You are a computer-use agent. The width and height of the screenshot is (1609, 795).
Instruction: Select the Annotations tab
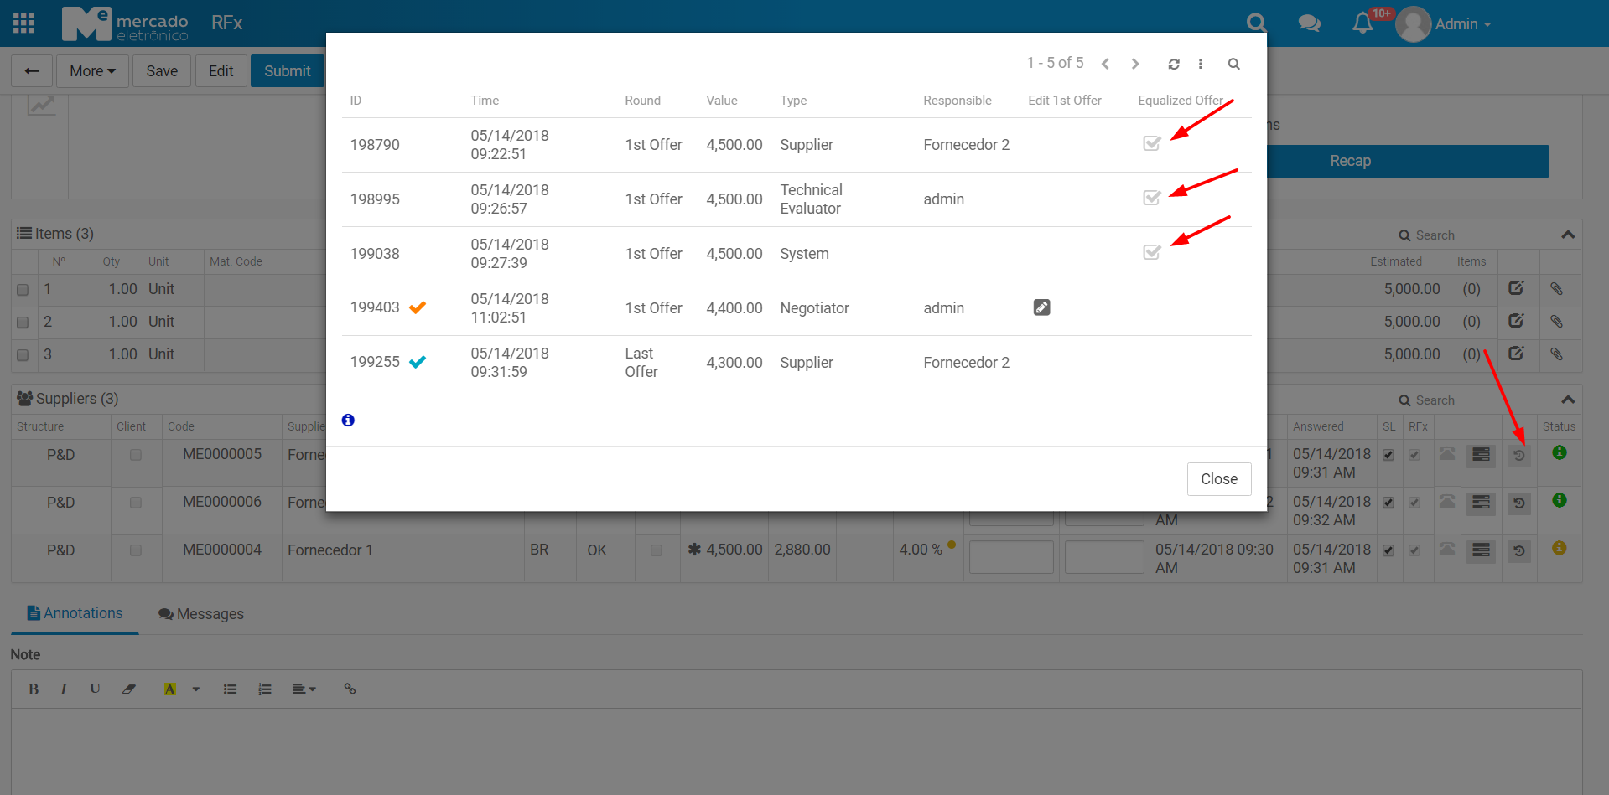[75, 613]
